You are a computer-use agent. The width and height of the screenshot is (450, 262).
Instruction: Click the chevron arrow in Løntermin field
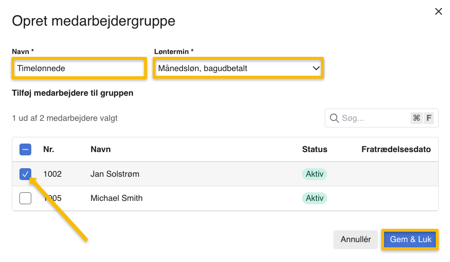[316, 69]
